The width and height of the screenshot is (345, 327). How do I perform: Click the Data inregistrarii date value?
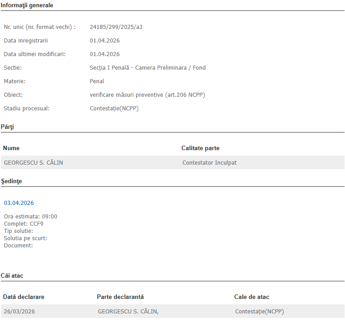click(x=104, y=41)
